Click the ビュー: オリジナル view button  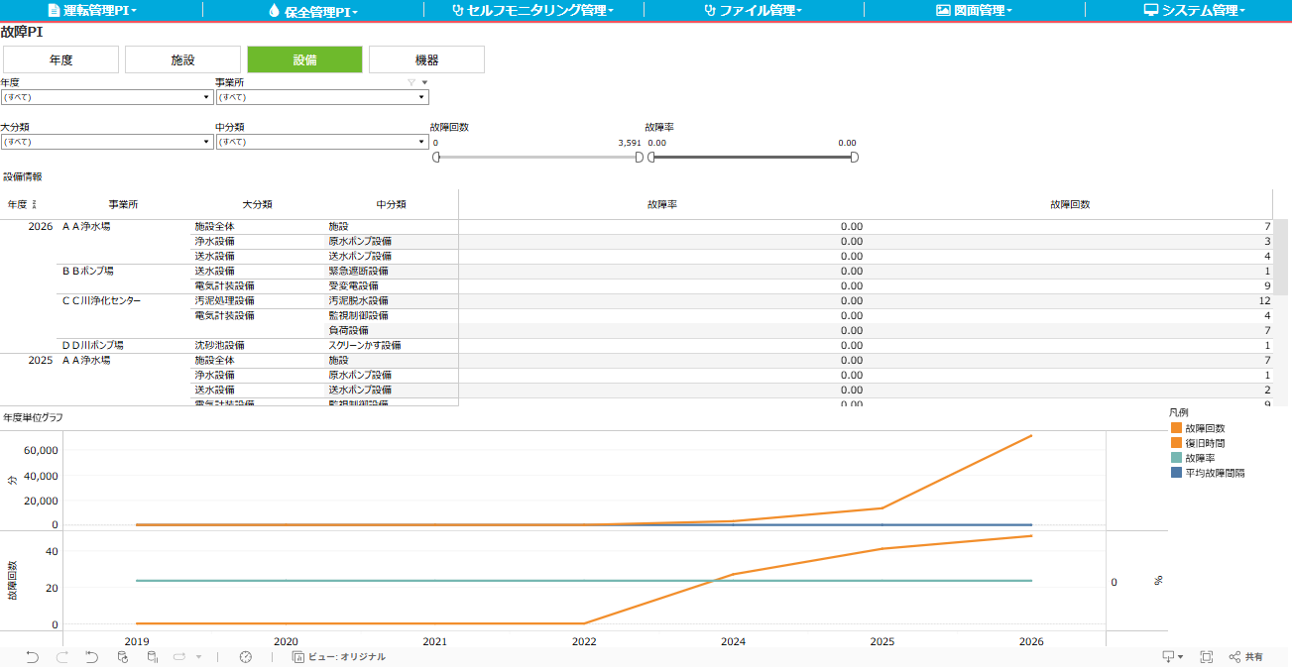338,657
